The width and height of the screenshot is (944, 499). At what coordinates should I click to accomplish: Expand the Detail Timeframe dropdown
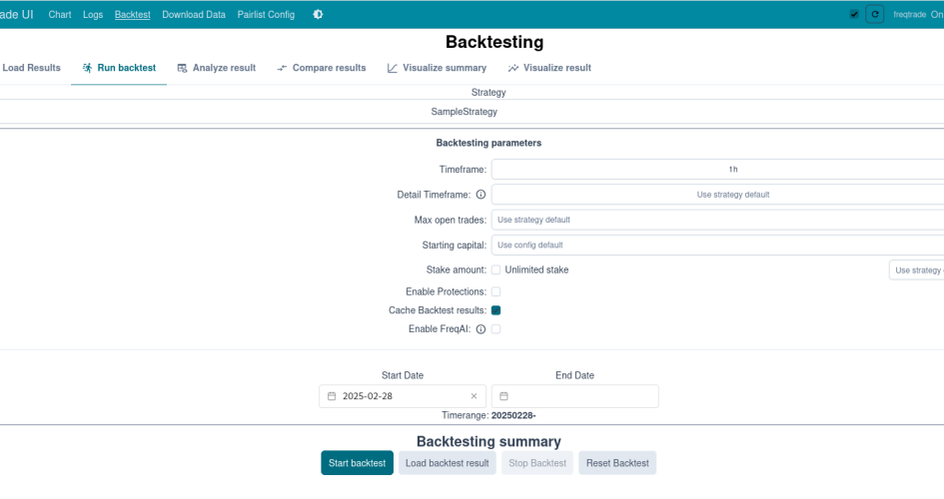[x=717, y=195]
